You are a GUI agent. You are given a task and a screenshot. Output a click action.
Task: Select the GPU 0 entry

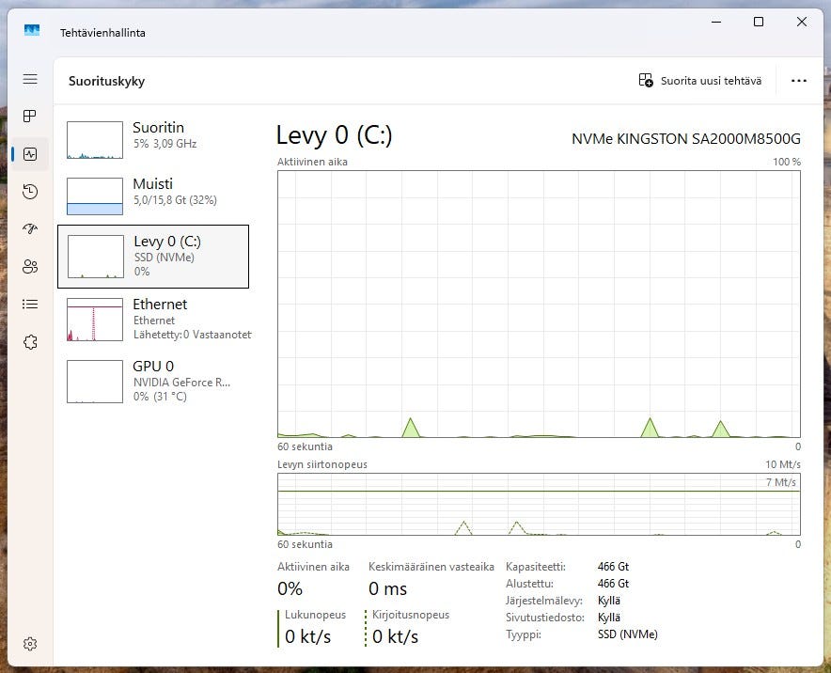(153, 381)
